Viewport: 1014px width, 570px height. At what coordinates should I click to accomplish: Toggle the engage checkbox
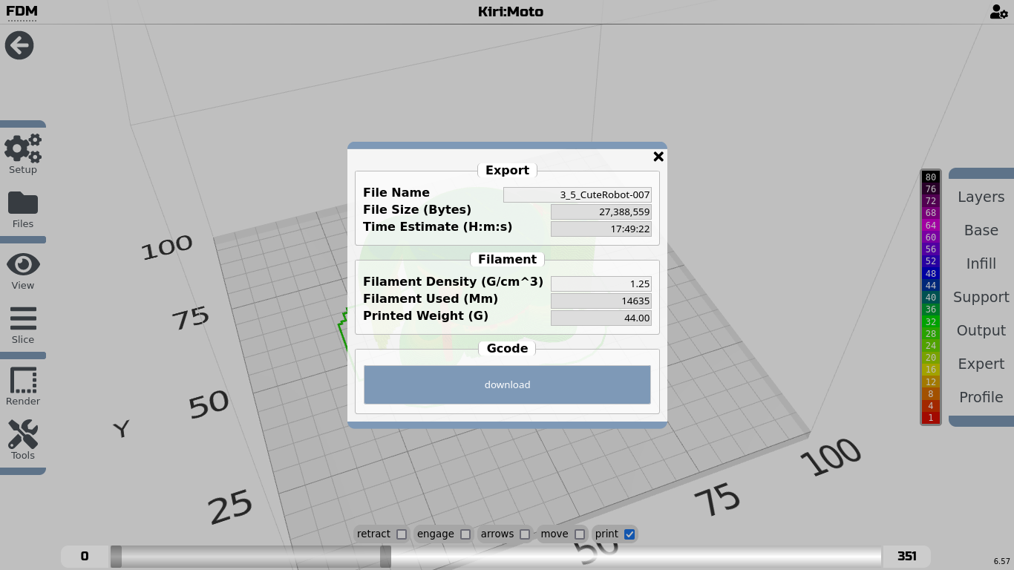coord(465,534)
